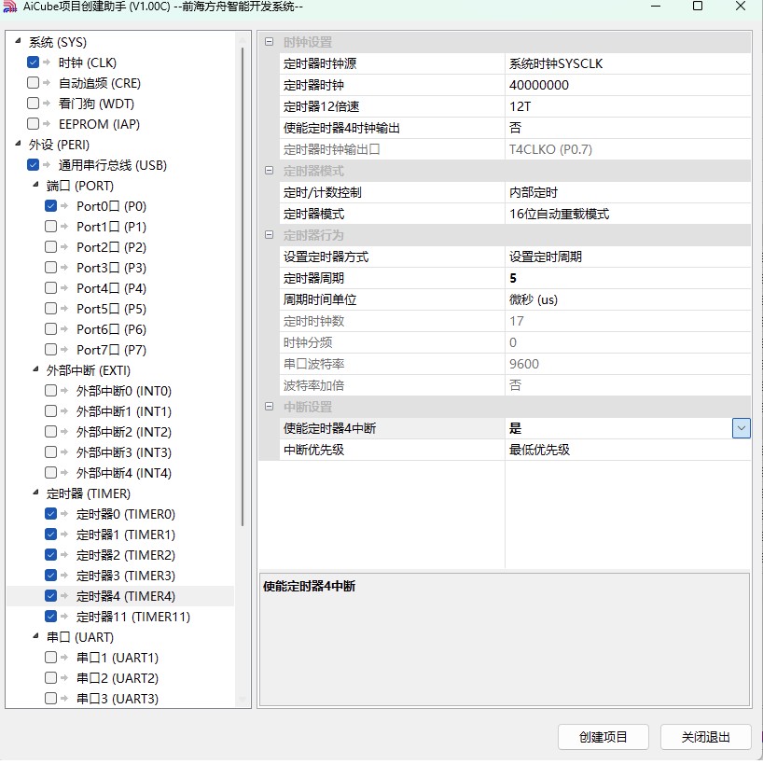Uncheck the 时钟 (CLK) checkbox
This screenshot has height=764, width=763.
pyautogui.click(x=34, y=63)
